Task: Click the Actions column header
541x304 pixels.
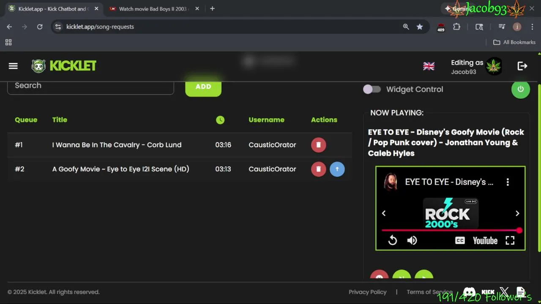Action: click(x=324, y=120)
